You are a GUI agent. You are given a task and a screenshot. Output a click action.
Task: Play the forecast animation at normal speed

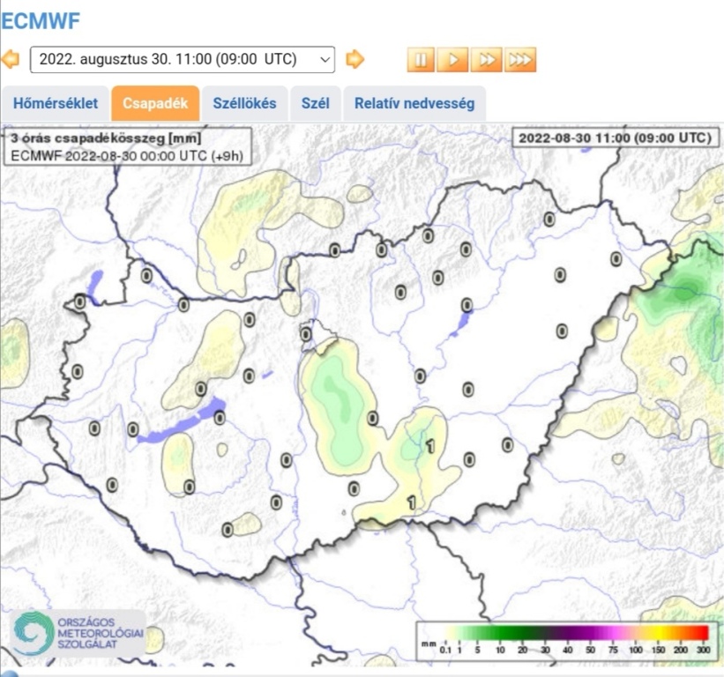[x=453, y=59]
